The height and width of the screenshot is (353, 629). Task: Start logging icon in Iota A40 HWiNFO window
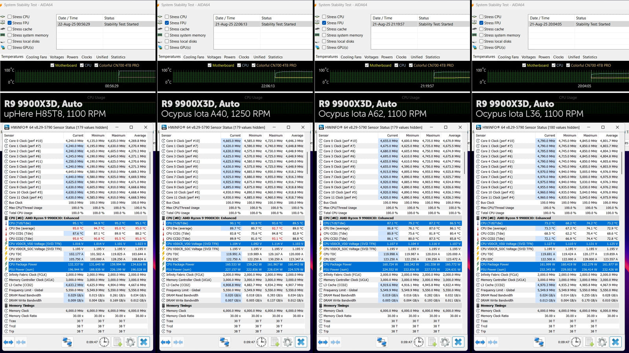click(275, 342)
